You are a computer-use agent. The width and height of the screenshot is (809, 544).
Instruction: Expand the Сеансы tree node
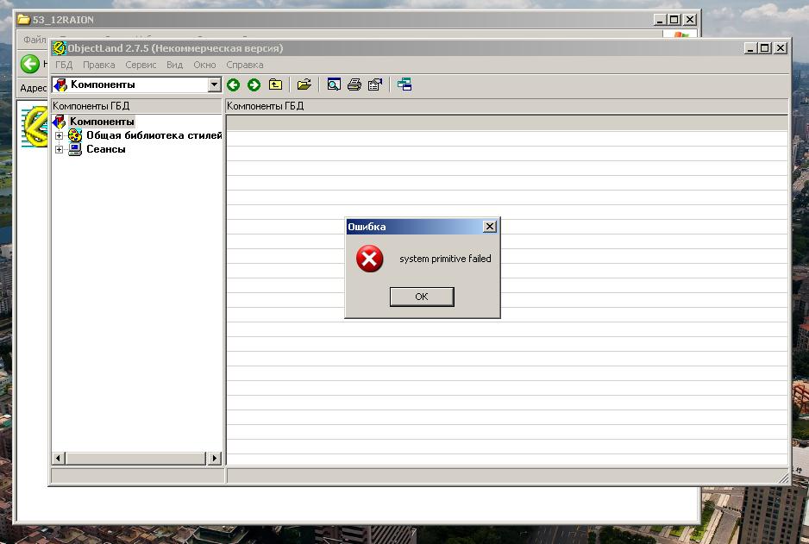pos(59,149)
